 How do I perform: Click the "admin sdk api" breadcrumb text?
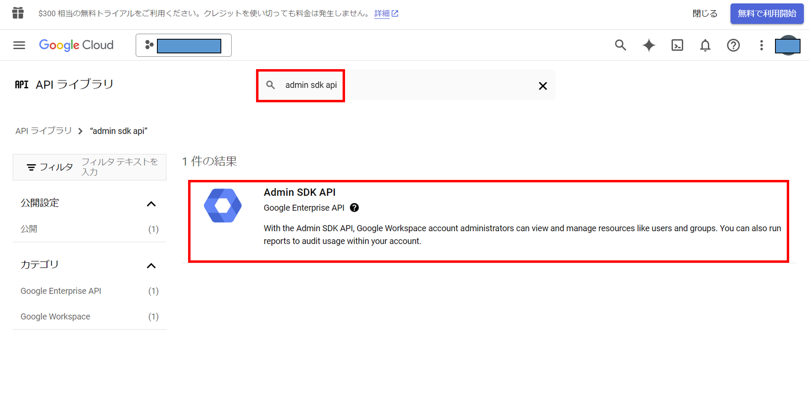click(x=119, y=131)
